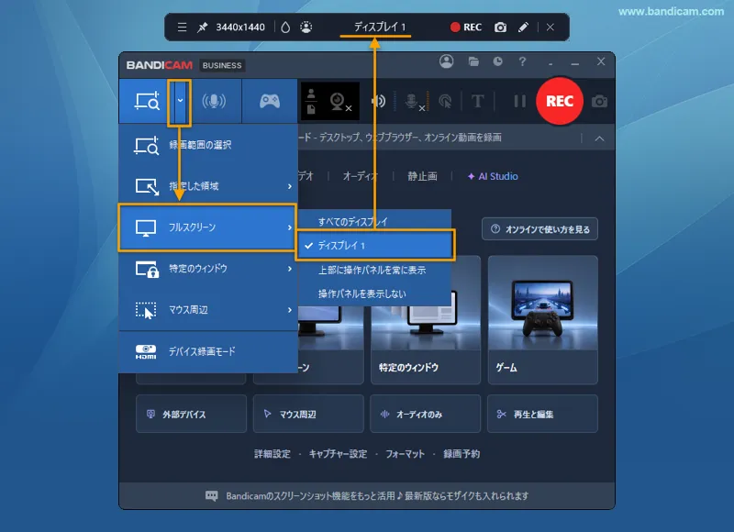
Task: Toggle the webcam overlay icon
Action: click(340, 102)
